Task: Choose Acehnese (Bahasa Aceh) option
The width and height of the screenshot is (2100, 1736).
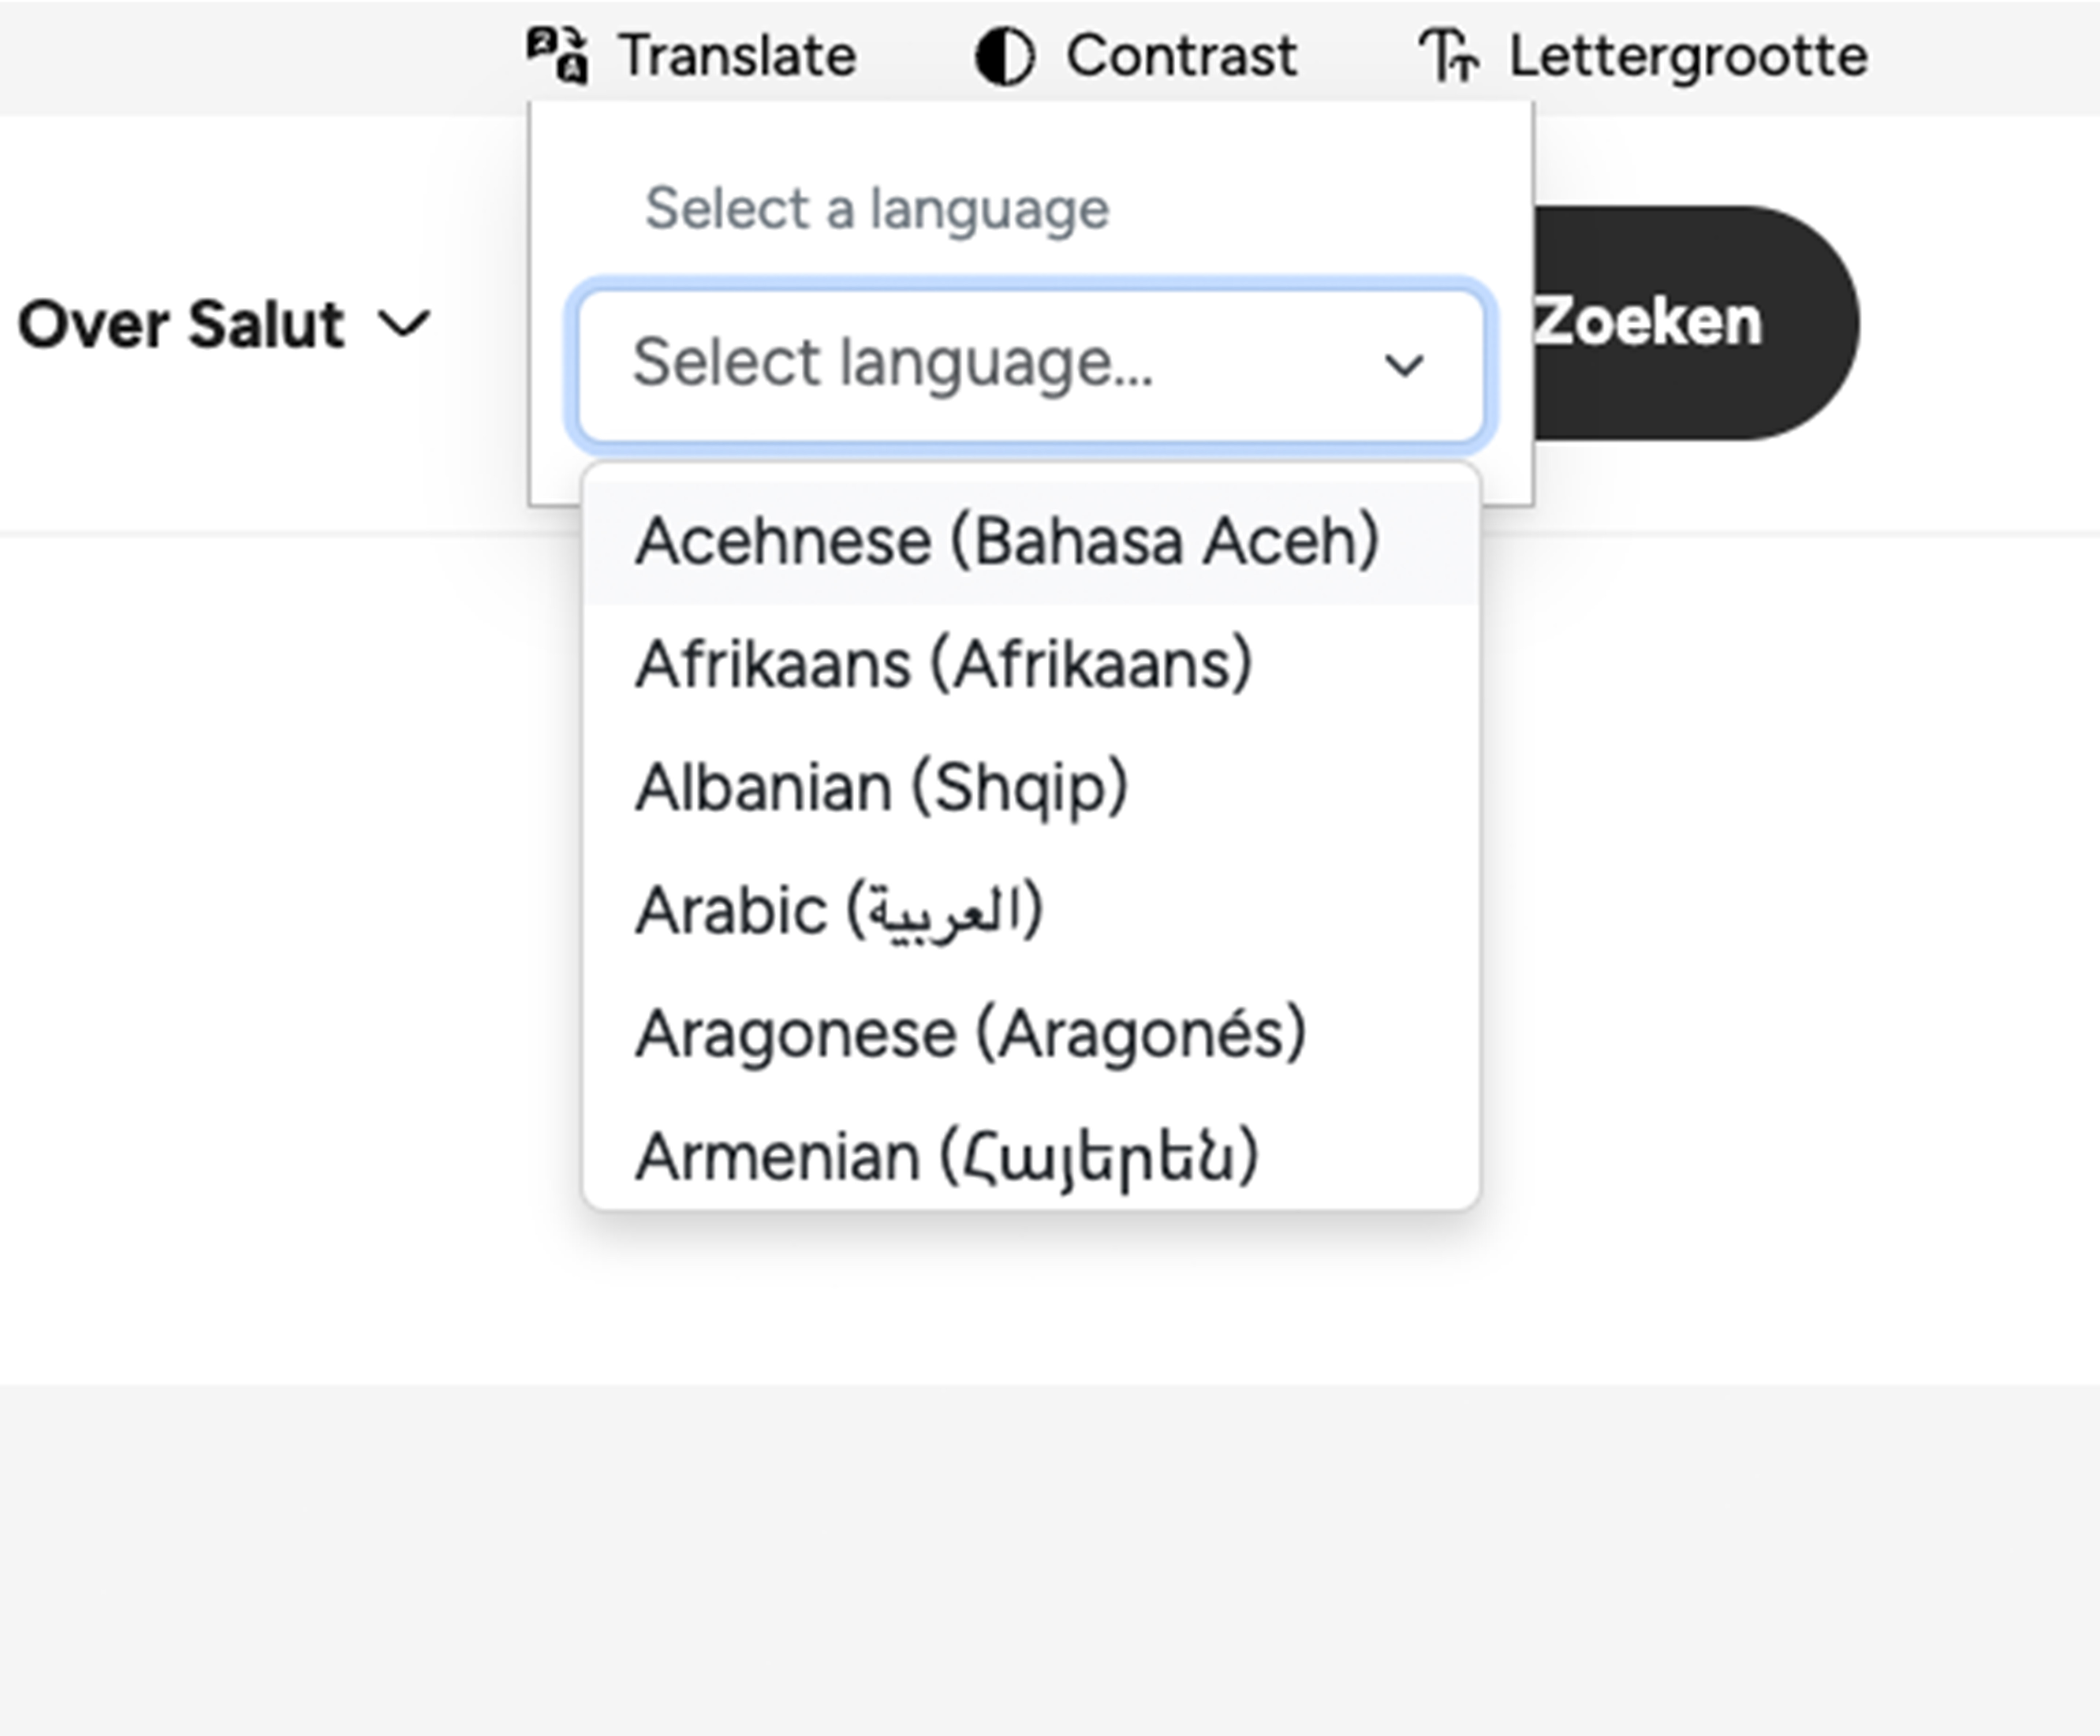Action: [1031, 542]
